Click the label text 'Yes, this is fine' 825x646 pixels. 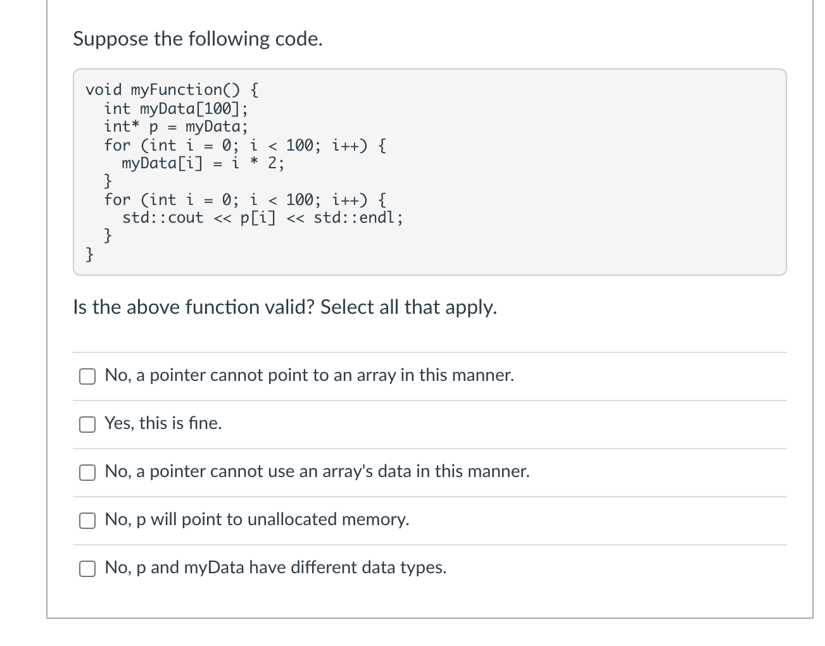point(163,423)
